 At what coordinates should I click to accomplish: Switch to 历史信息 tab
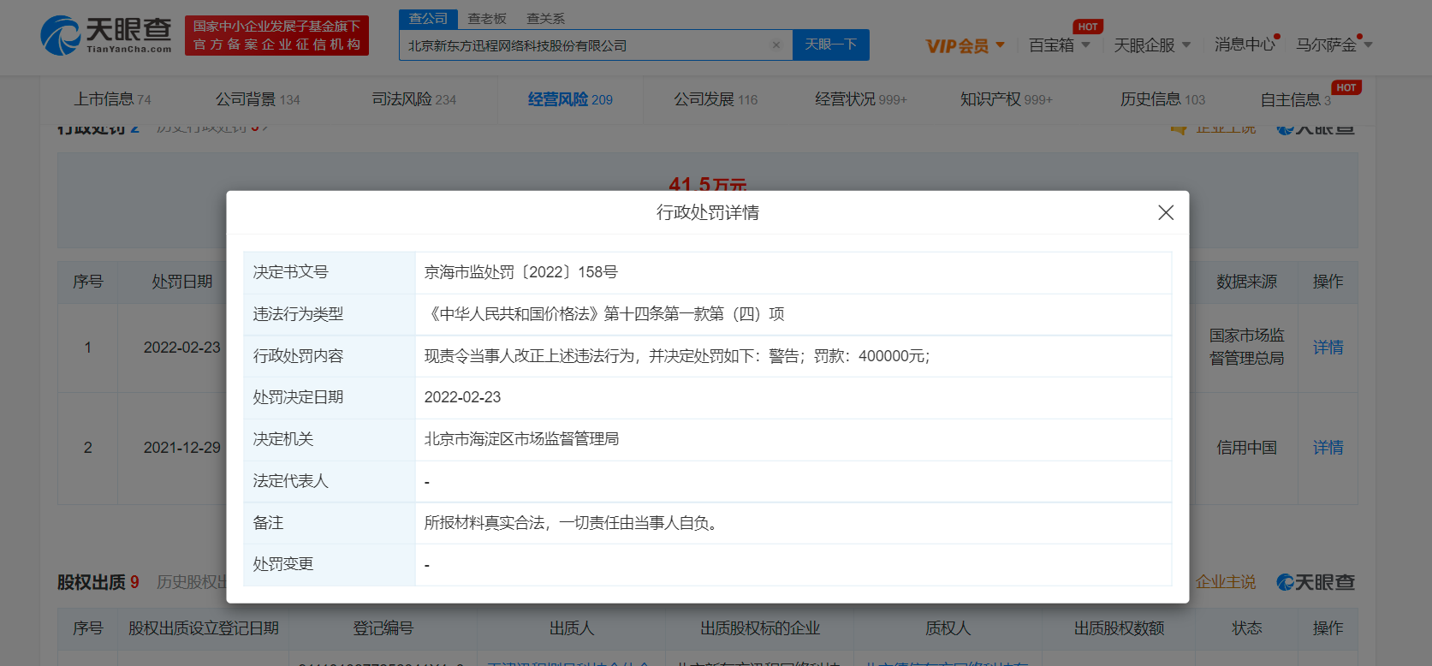point(1162,99)
